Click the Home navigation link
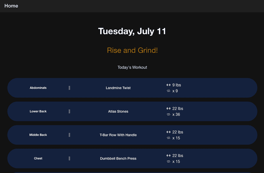Image resolution: width=264 pixels, height=173 pixels. click(x=11, y=6)
